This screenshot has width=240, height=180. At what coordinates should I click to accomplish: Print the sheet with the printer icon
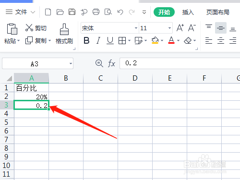tap(96, 12)
